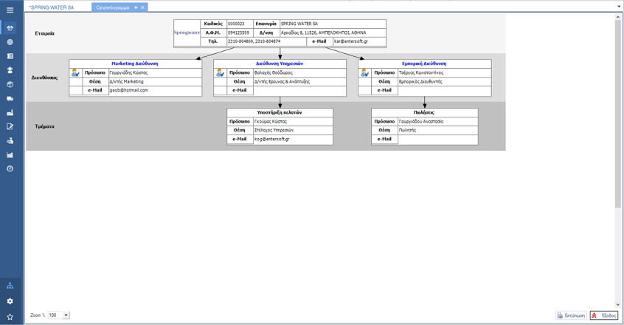Open the box inventory sidebar icon

point(10,84)
